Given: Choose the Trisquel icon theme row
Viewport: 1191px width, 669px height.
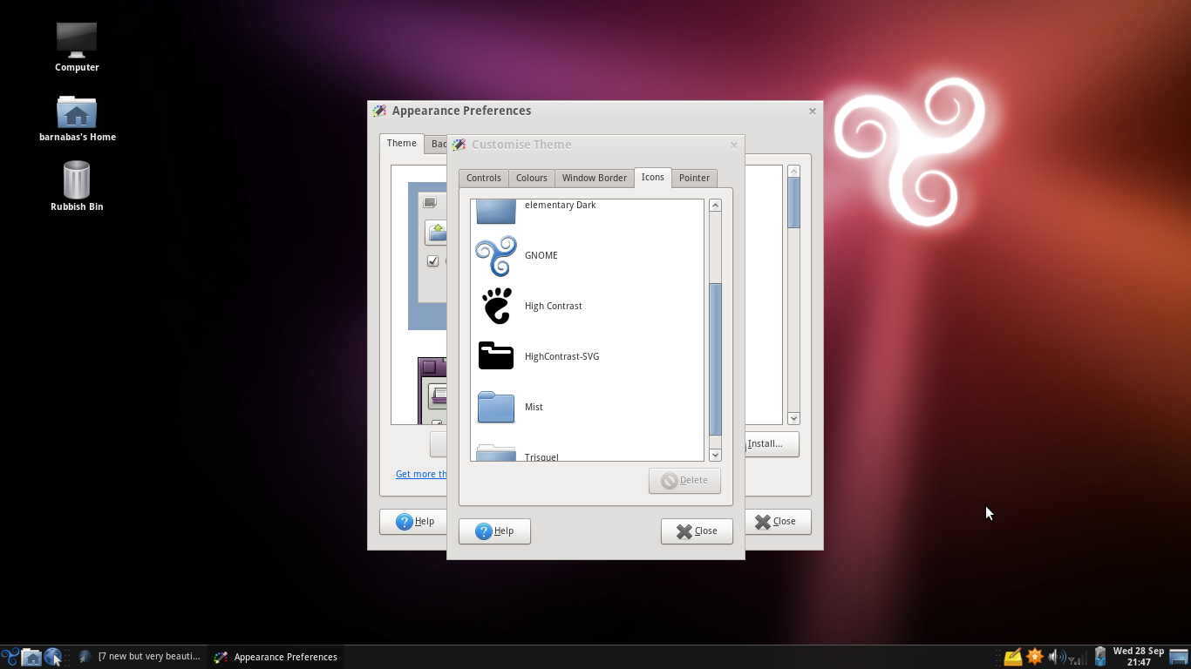Looking at the screenshot, I should click(x=587, y=453).
